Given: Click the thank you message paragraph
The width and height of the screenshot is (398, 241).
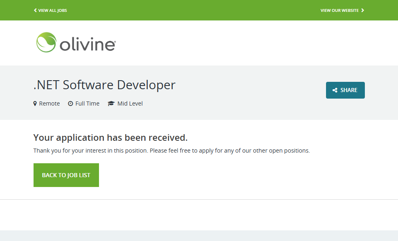Looking at the screenshot, I should pos(171,151).
